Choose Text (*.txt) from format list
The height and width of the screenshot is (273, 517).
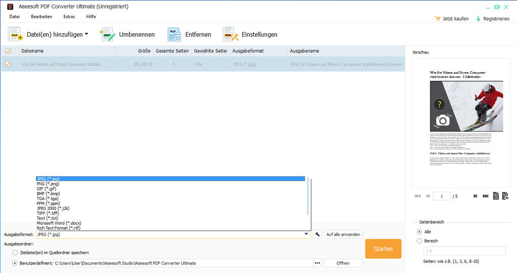tap(171, 219)
